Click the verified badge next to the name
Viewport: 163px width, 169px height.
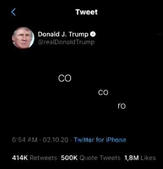(x=93, y=34)
